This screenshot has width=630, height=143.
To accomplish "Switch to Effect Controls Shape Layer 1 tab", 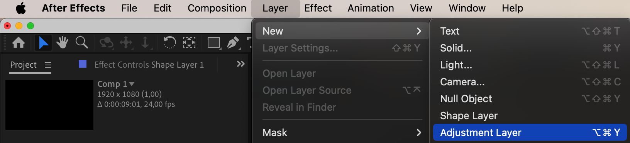I will point(149,65).
